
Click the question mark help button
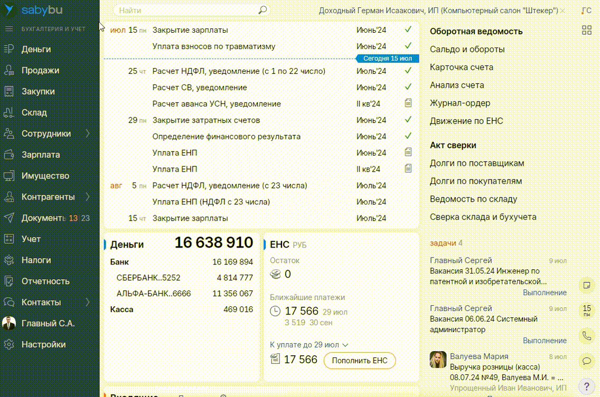click(x=586, y=385)
